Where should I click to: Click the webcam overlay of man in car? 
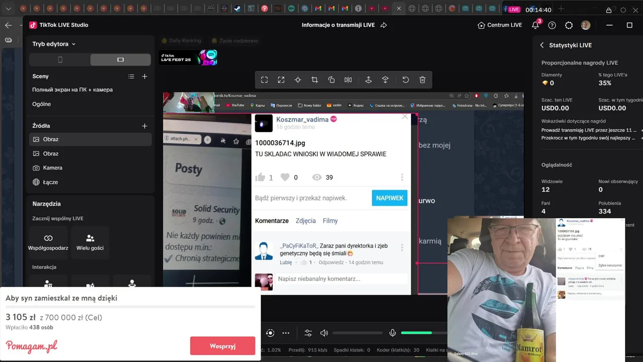coord(501,289)
